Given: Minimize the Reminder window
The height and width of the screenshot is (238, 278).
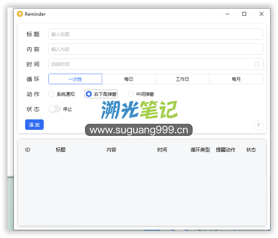Looking at the screenshot, I should tap(227, 14).
